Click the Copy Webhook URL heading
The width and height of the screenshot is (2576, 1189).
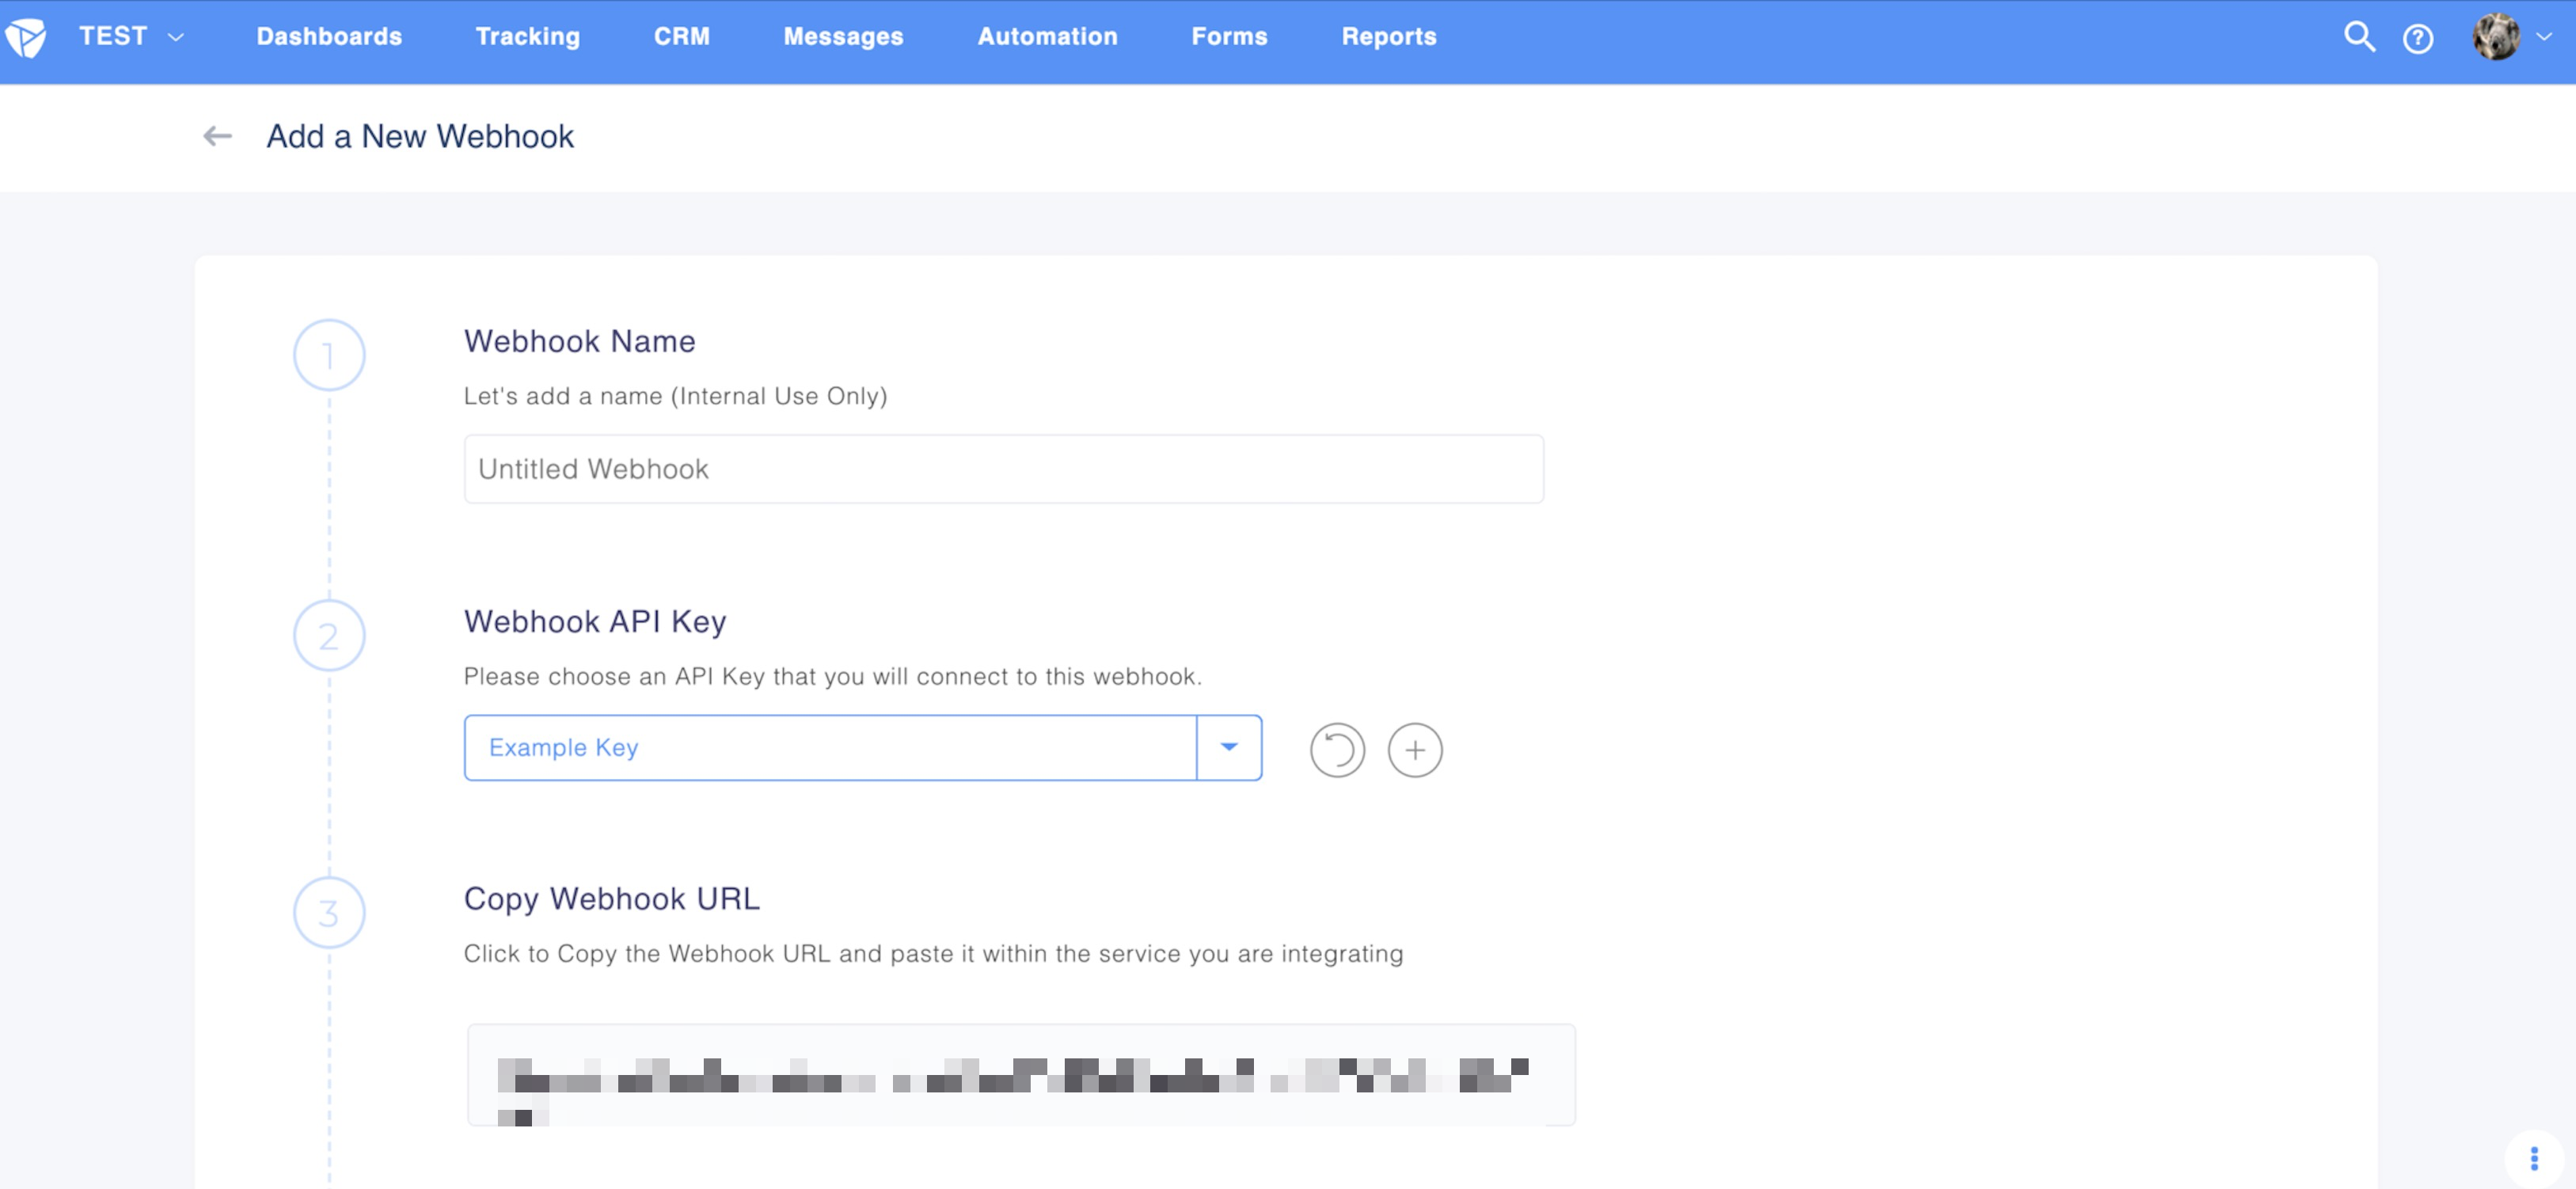click(612, 898)
